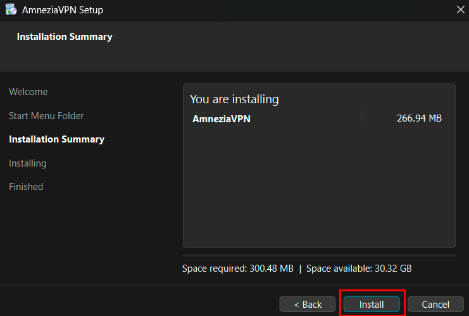Click the Installing step in sidebar
Viewport: 469px width, 316px height.
pos(27,163)
